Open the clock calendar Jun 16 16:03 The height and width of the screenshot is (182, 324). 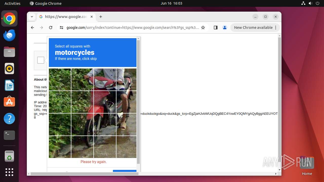point(171,3)
